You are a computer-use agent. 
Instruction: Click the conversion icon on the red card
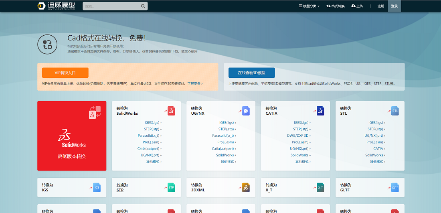click(95, 112)
